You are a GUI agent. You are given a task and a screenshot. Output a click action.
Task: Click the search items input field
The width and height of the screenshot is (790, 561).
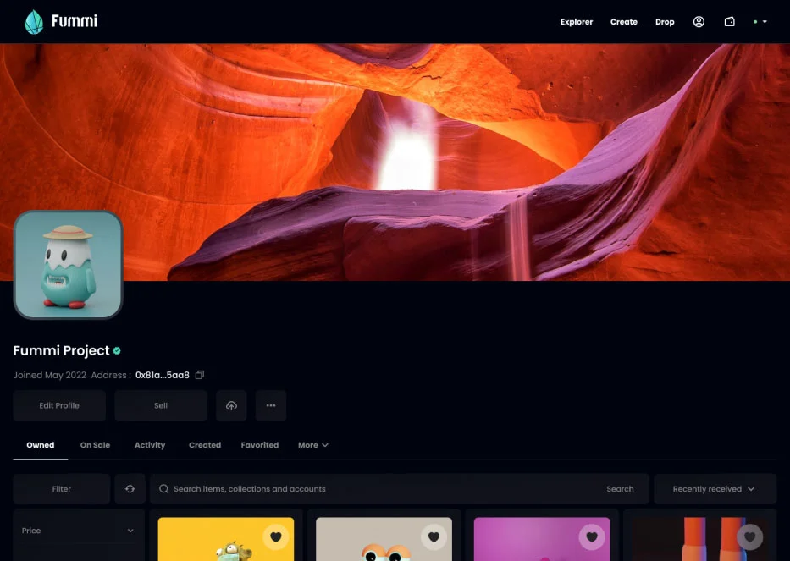pos(339,488)
